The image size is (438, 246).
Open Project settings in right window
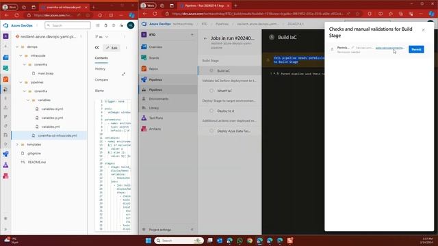pyautogui.click(x=159, y=230)
